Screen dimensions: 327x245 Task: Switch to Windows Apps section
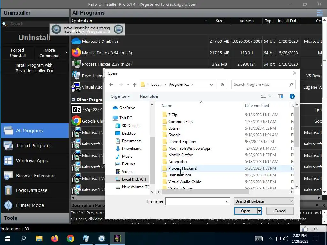pos(34,161)
